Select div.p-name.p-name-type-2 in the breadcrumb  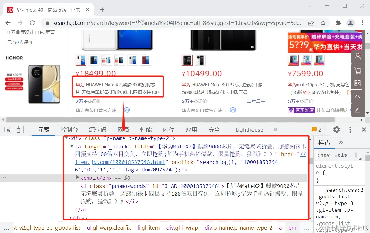coord(238,228)
